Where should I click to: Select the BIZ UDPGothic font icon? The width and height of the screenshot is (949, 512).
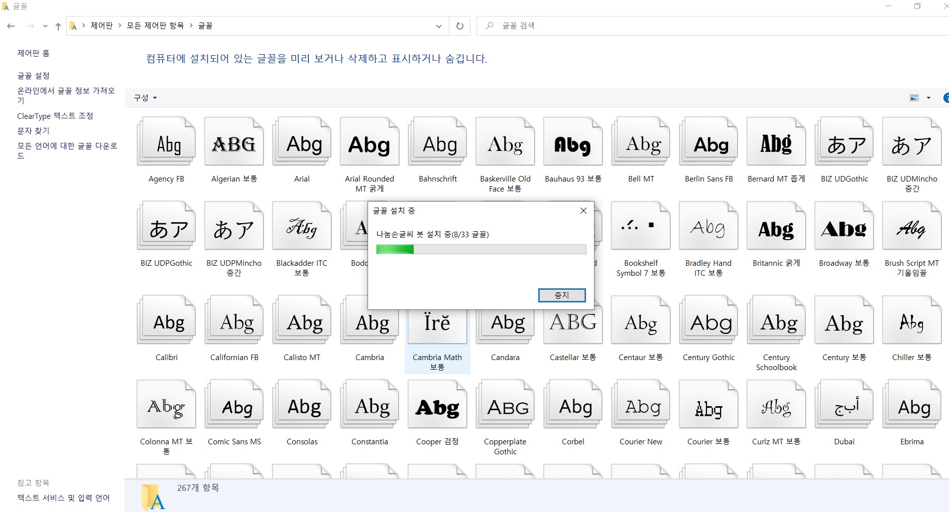166,226
